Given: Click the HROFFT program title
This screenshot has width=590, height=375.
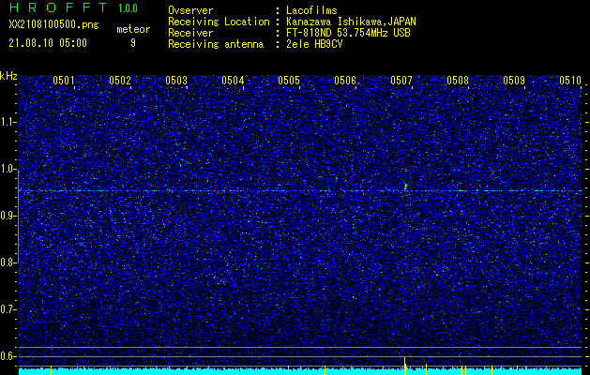Looking at the screenshot, I should point(58,7).
